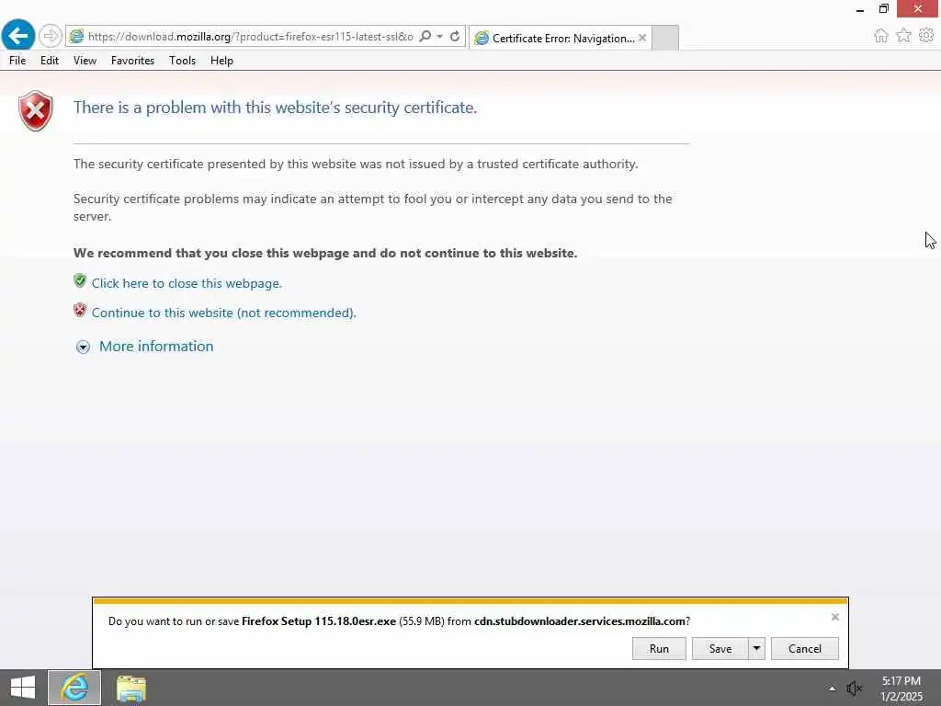The width and height of the screenshot is (941, 706).
Task: Click the muted speaker volume icon
Action: point(854,689)
